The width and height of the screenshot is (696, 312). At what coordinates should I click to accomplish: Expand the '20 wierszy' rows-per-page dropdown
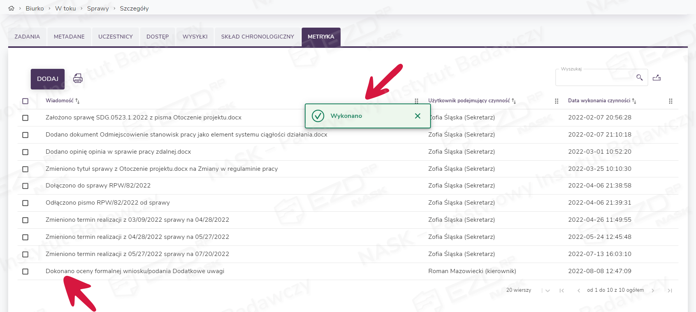pos(547,291)
